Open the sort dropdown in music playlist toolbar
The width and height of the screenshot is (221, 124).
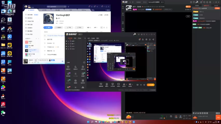pos(96,28)
